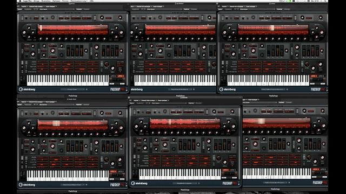Click filter cutoff knob in front bottom-middle window

pos(164,144)
